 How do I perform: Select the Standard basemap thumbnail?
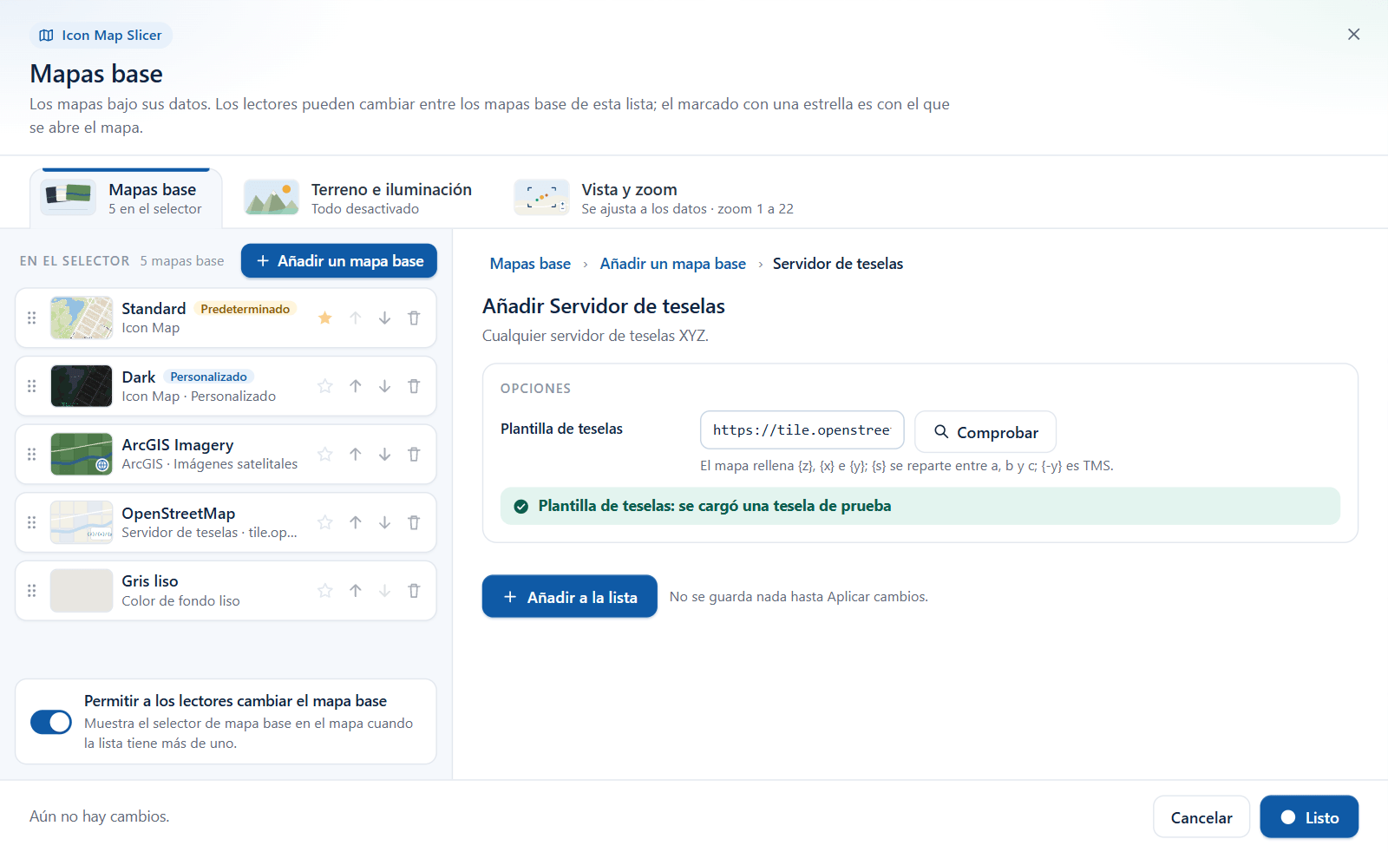pyautogui.click(x=82, y=318)
